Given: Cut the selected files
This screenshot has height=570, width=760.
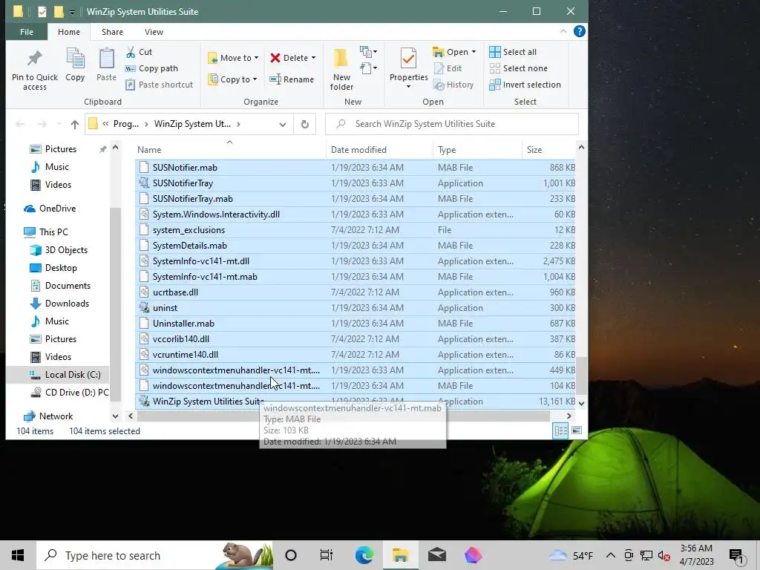Looking at the screenshot, I should (x=139, y=52).
